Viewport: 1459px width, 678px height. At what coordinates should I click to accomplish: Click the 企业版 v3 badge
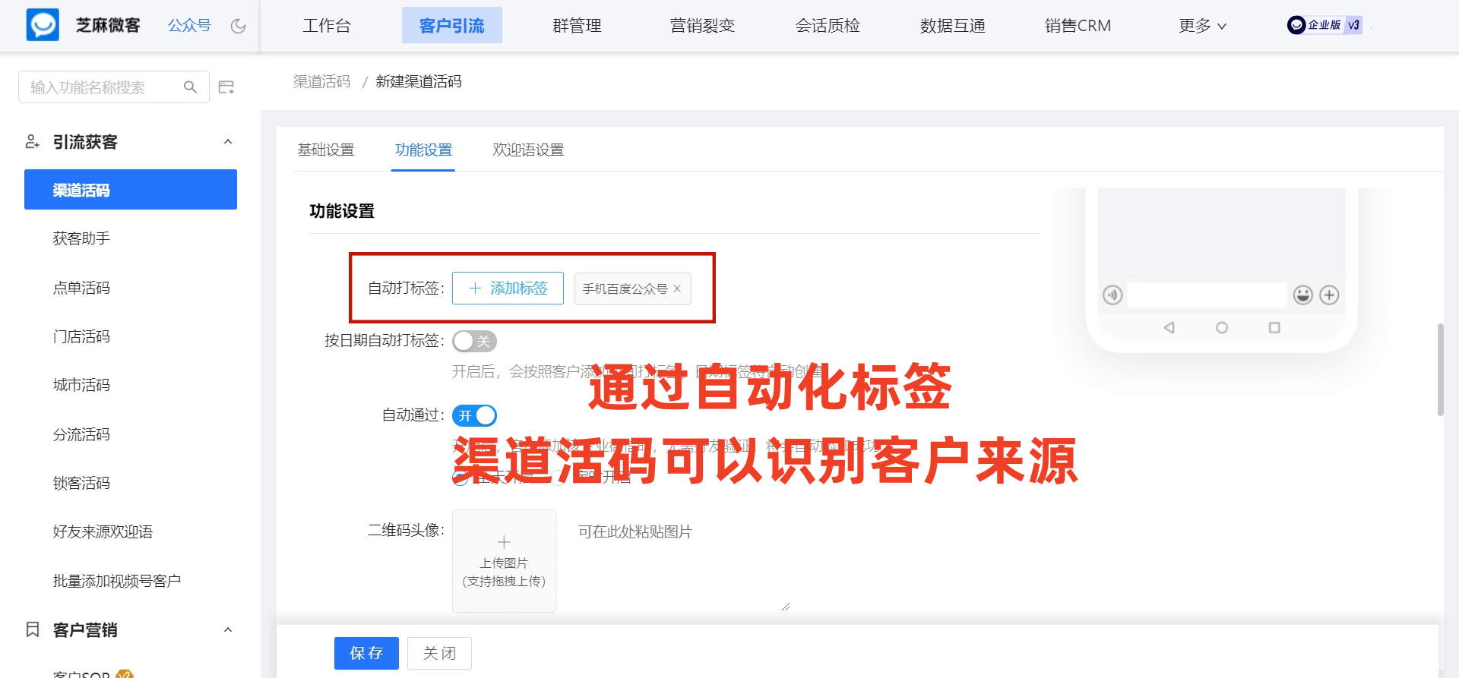(x=1324, y=25)
